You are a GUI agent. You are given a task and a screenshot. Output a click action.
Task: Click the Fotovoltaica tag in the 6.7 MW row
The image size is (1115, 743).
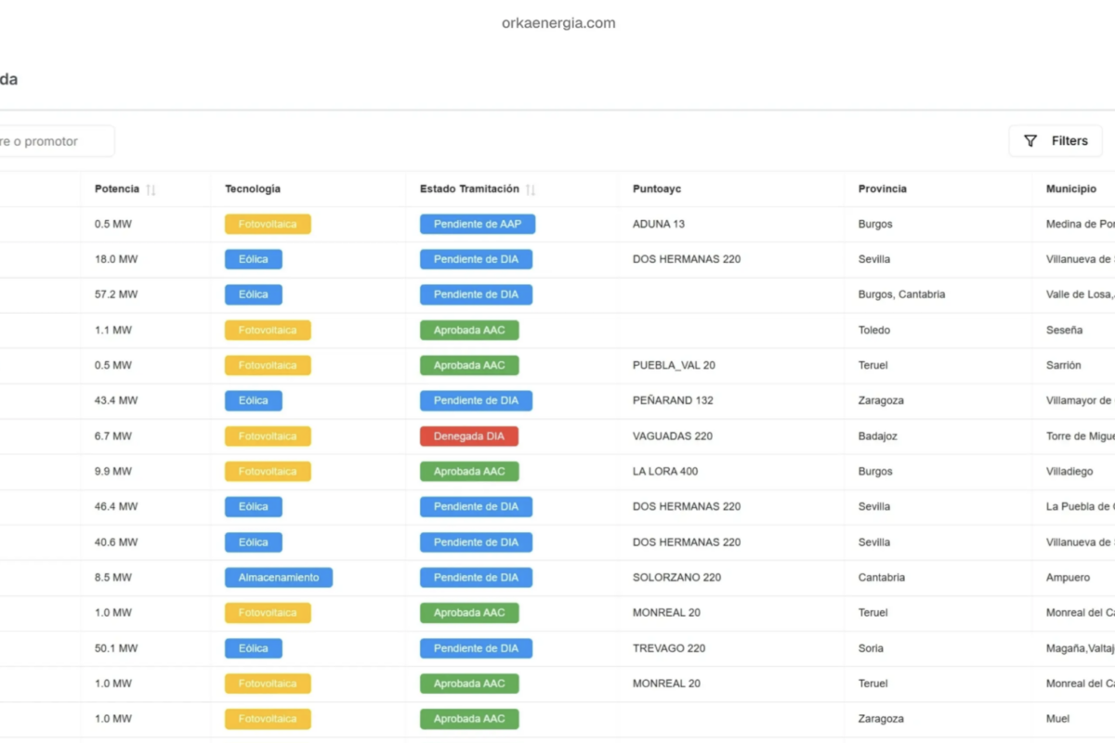pos(268,437)
